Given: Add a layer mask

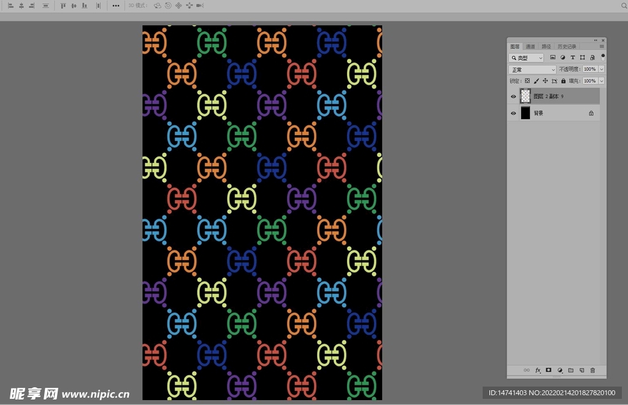Looking at the screenshot, I should pos(549,370).
